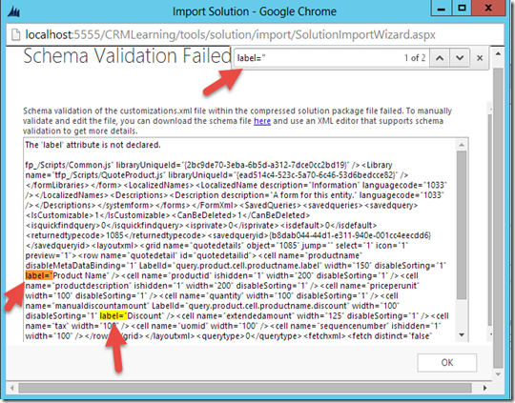The width and height of the screenshot is (515, 403).
Task: Click error textbox scroll up arrow
Action: pyautogui.click(x=462, y=145)
